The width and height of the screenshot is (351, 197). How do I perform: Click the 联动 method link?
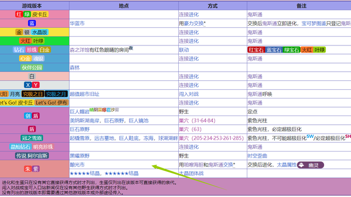[184, 50]
